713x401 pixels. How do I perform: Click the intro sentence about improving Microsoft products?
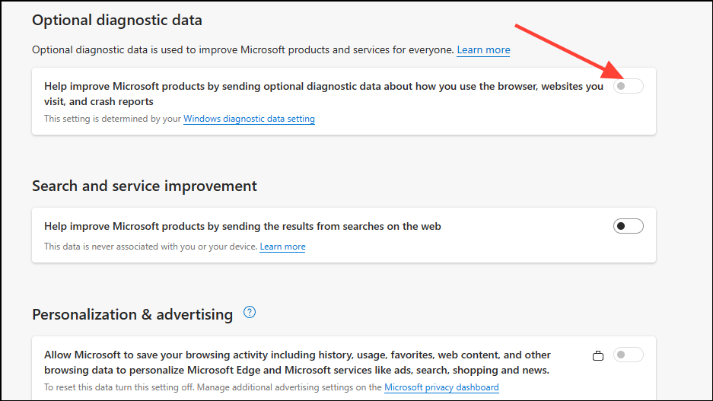[243, 50]
